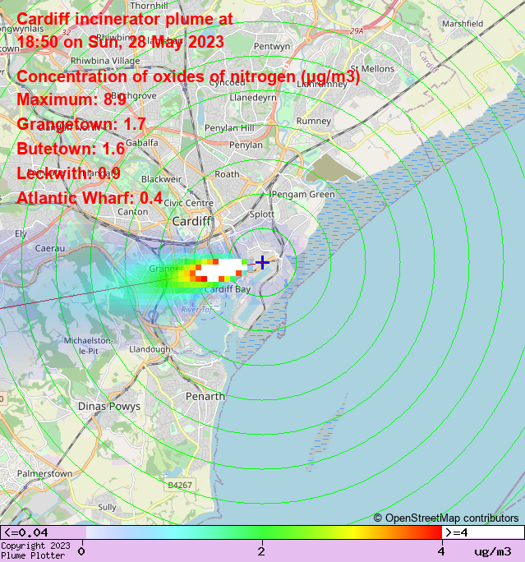
Task: Click the 'Splott' district label
Action: [x=262, y=214]
